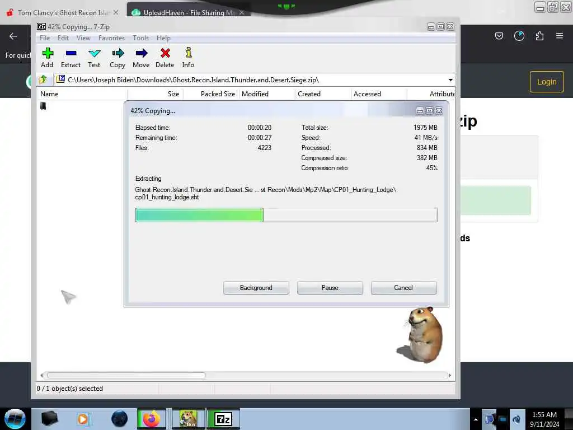
Task: Switch to Tom Clancy's Ghost Recon browser tab
Action: coord(62,12)
